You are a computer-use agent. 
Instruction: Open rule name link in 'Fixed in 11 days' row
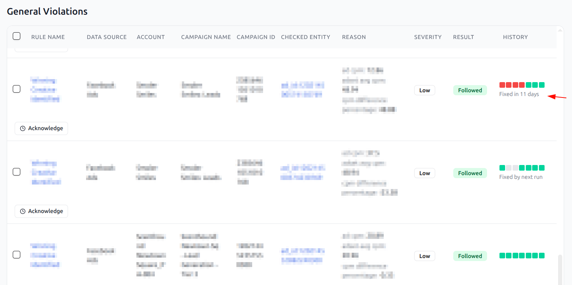pyautogui.click(x=45, y=90)
